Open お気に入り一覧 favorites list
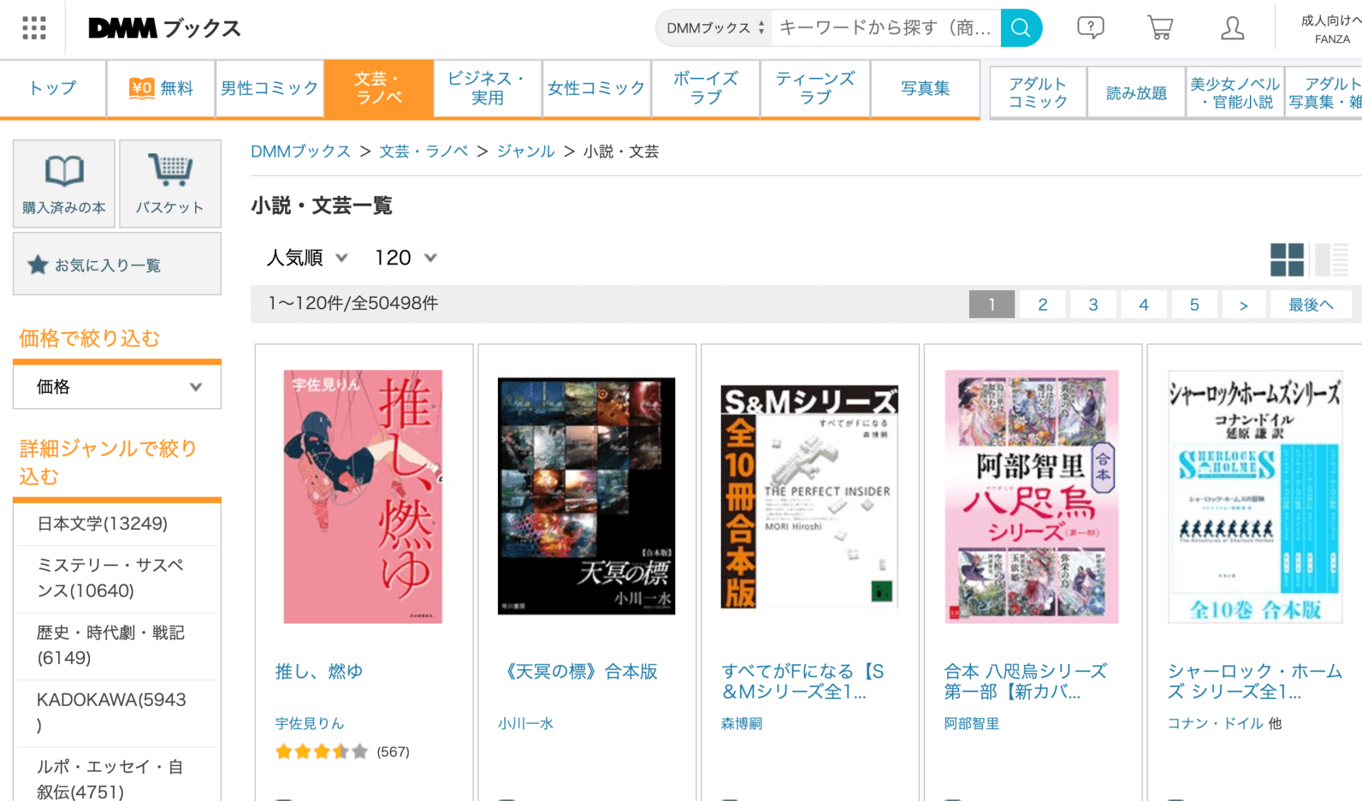Screen dimensions: 1362x801 pyautogui.click(x=117, y=264)
